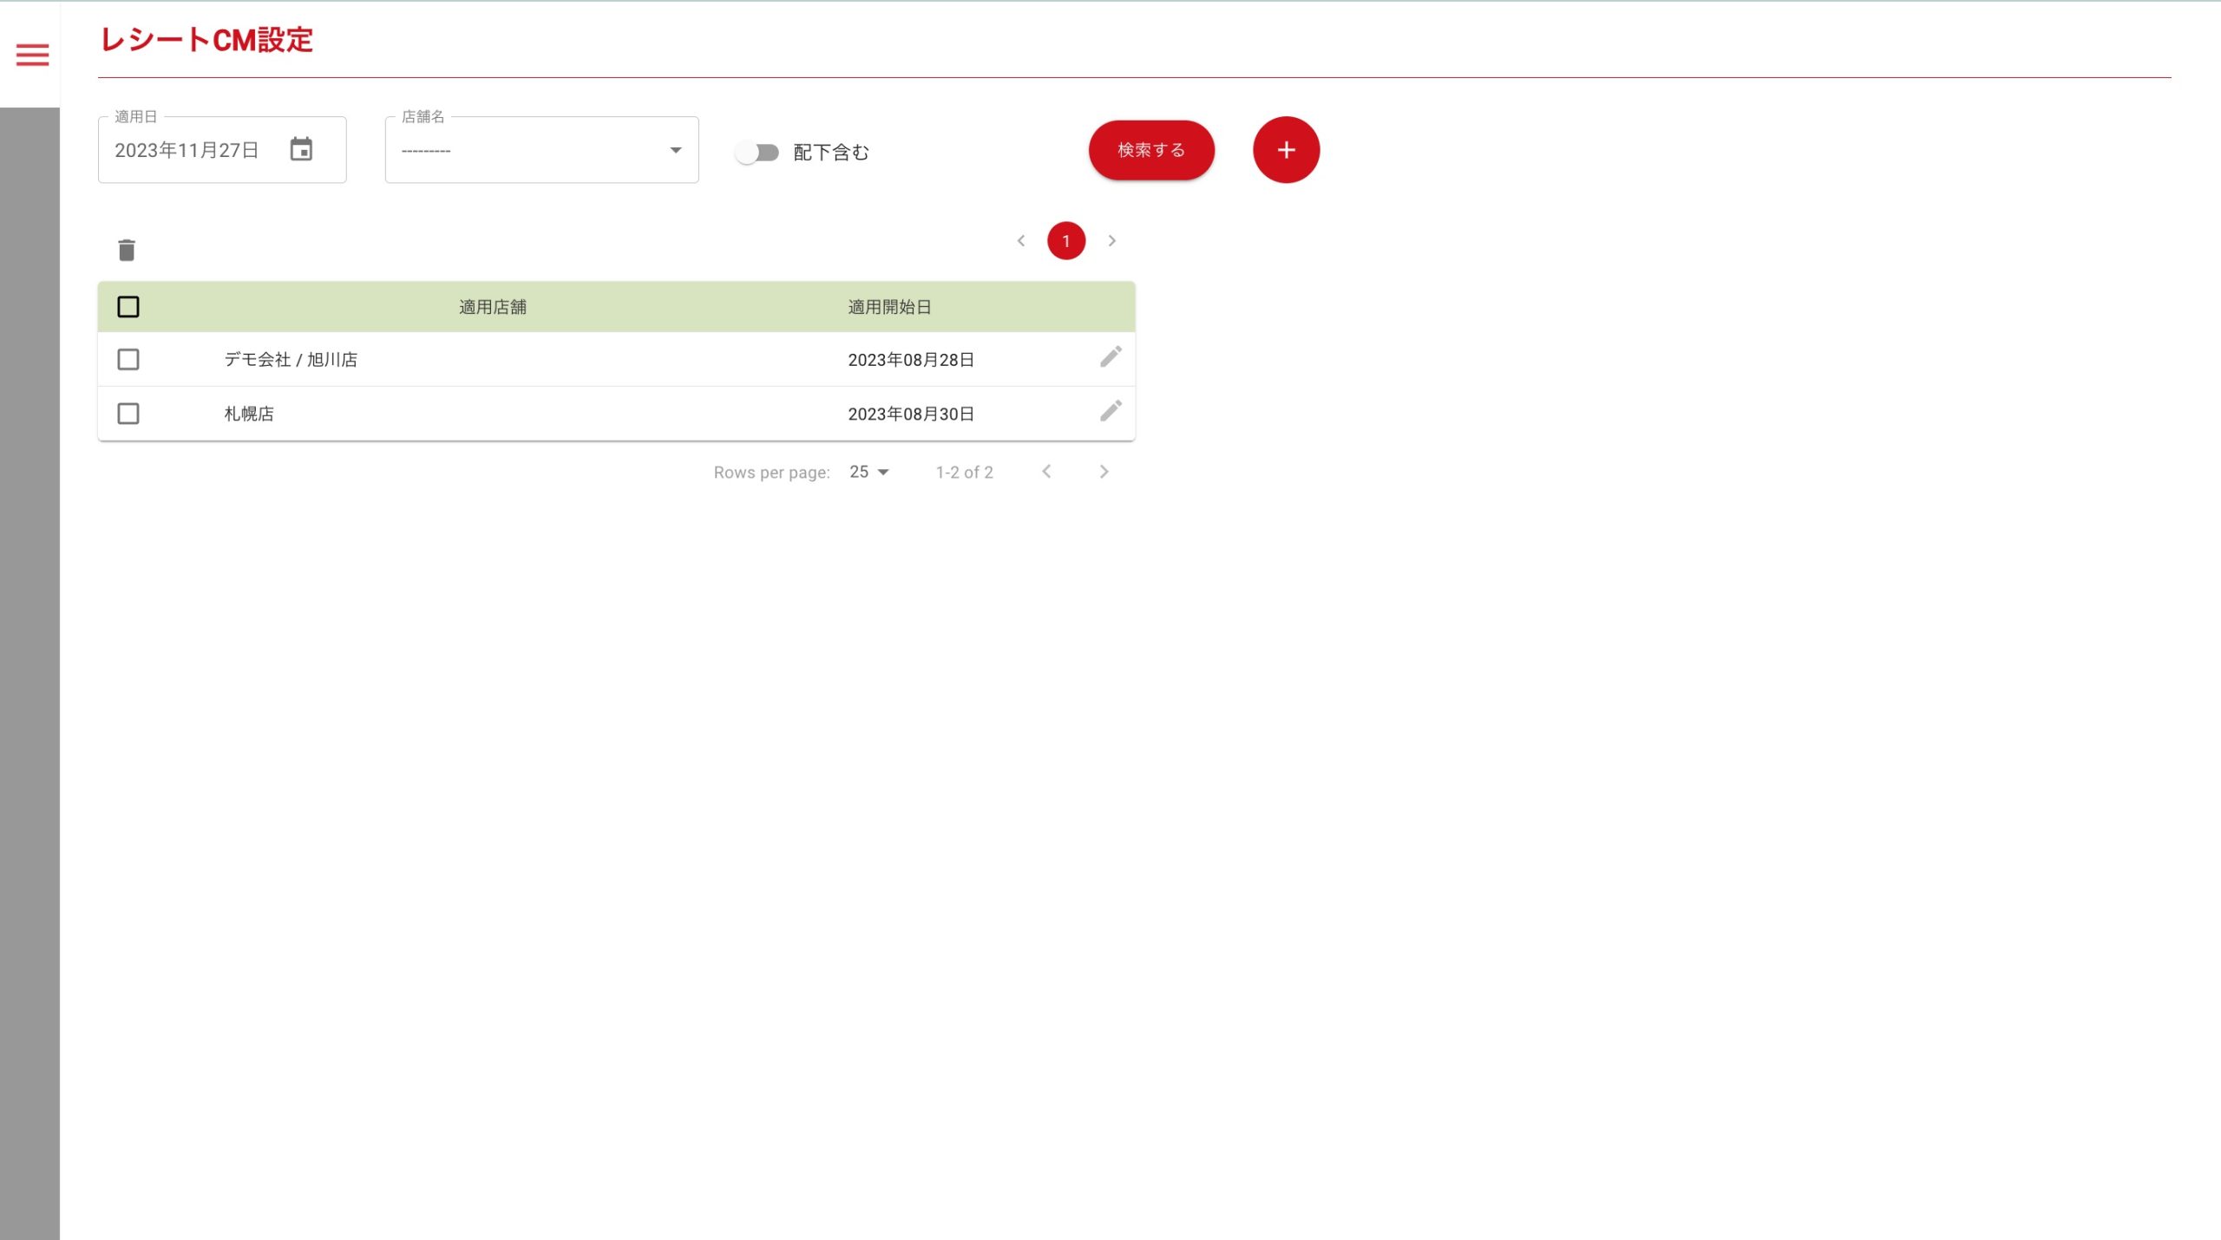Screen dimensions: 2221x1240
Task: Tick checkbox for デモ会社 / 旭川店
Action: click(128, 360)
